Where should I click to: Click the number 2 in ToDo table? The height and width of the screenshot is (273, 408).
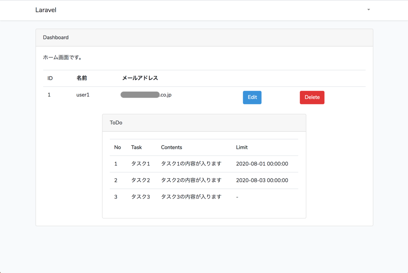116,180
